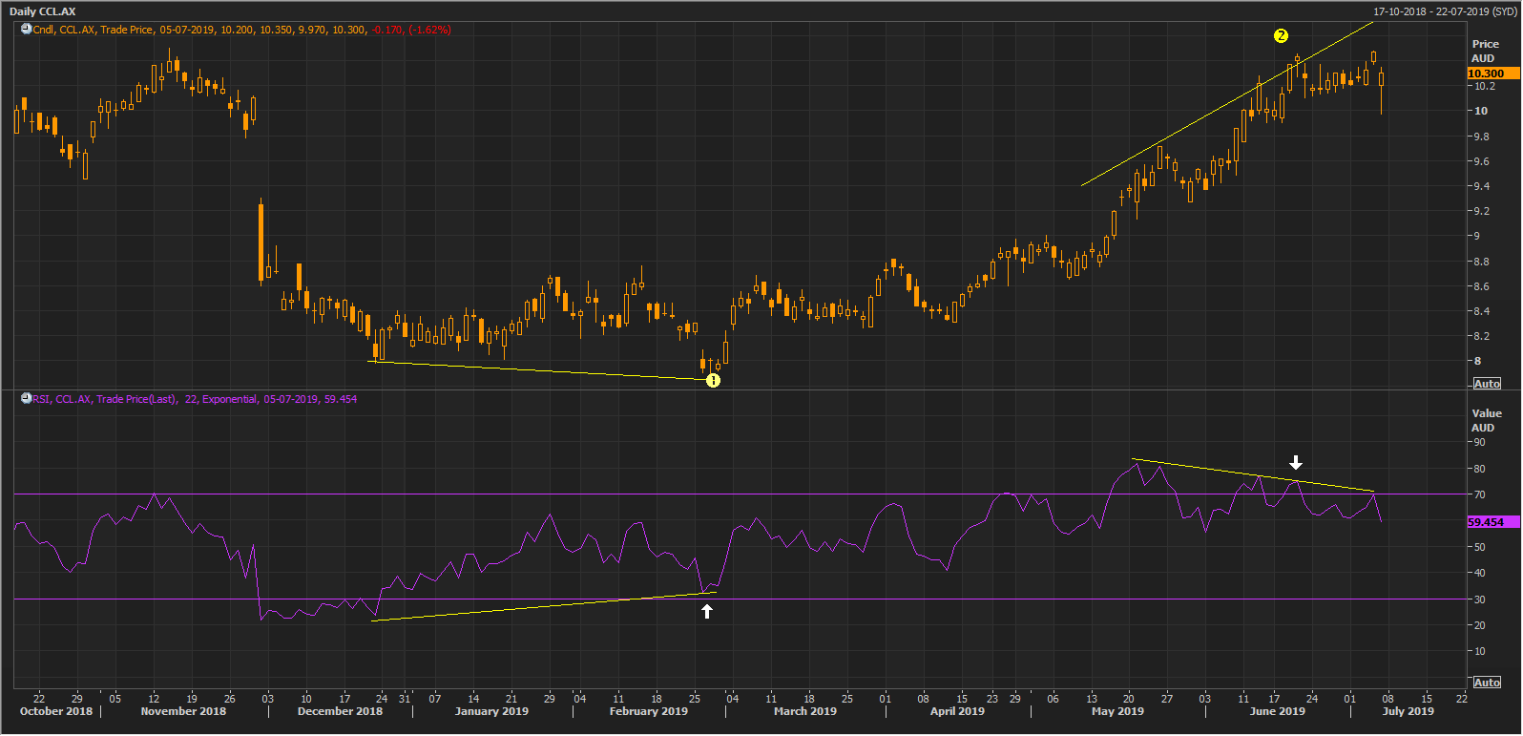Click the June 2019 month label

pyautogui.click(x=1278, y=711)
